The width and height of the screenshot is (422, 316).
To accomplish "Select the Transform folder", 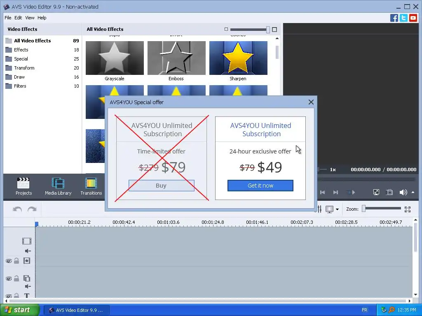I will point(42,68).
